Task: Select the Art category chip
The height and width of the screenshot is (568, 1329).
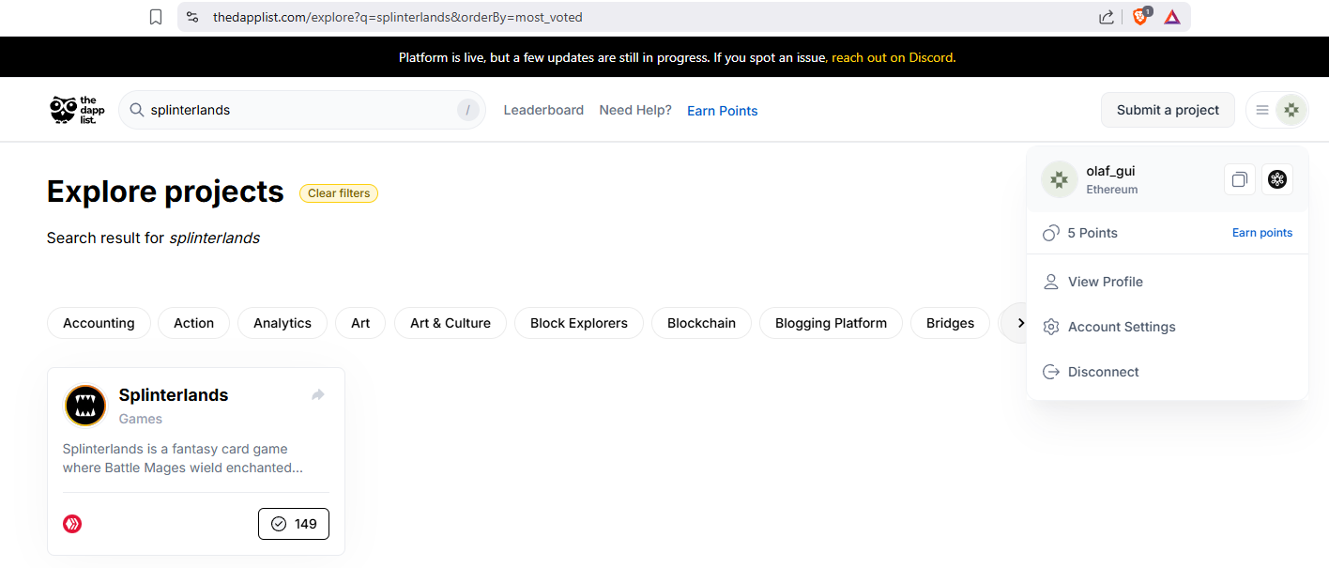Action: pos(360,323)
